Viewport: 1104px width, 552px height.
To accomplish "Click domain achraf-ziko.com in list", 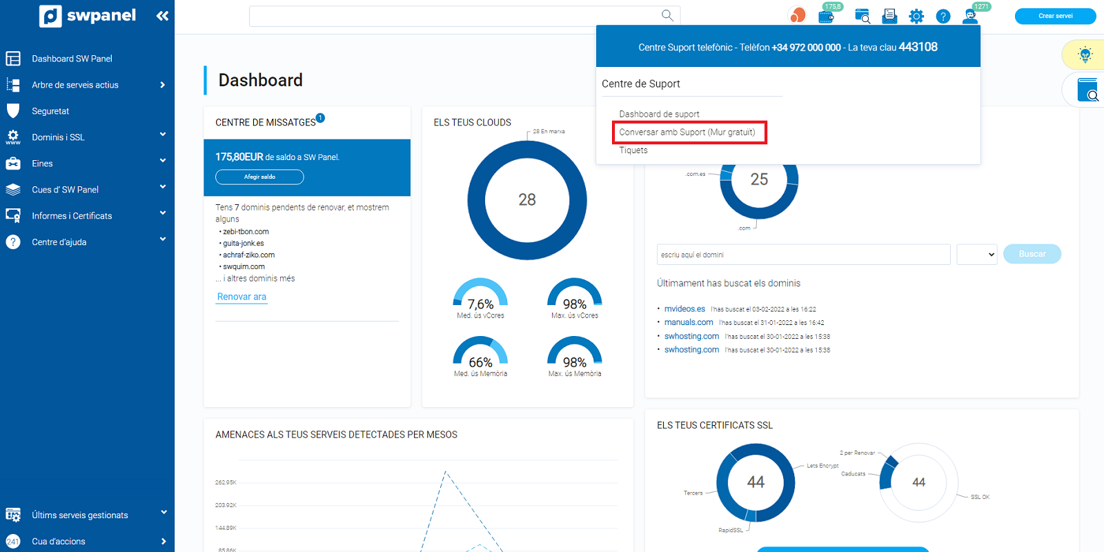I will pos(248,255).
